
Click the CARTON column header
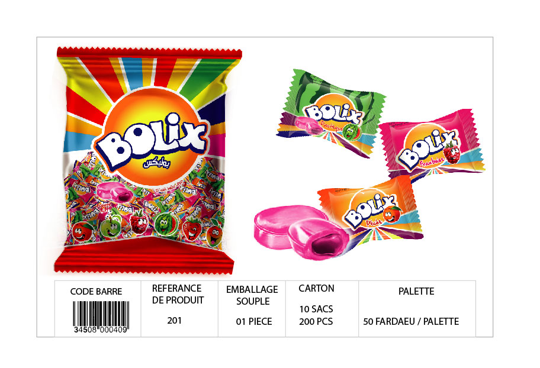click(316, 289)
